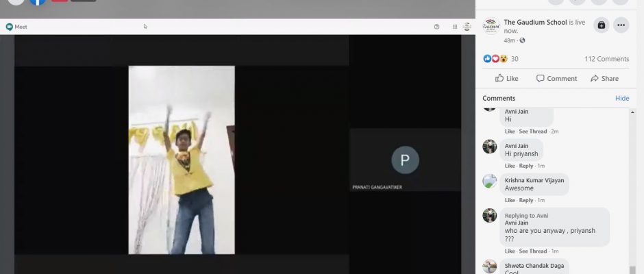The width and height of the screenshot is (644, 274).
Task: Click the 'Comments' section heading
Action: click(499, 98)
